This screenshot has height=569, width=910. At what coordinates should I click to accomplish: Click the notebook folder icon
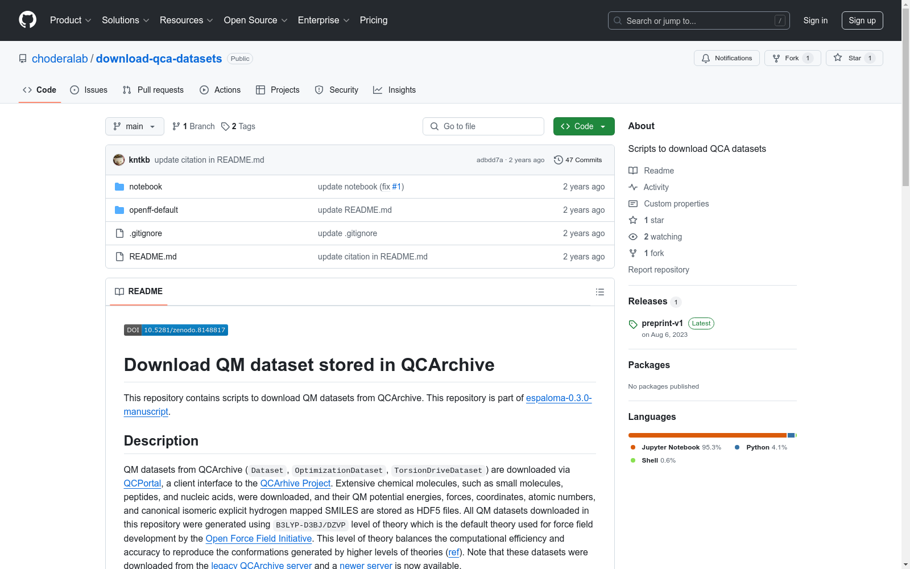pos(119,187)
